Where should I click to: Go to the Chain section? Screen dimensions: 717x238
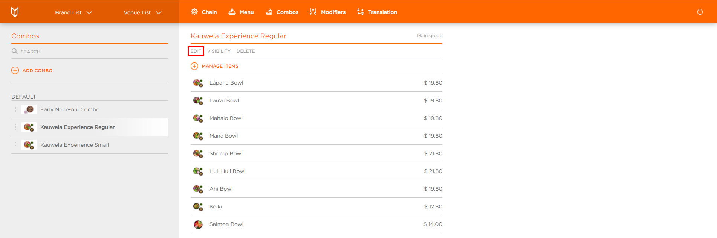point(204,12)
